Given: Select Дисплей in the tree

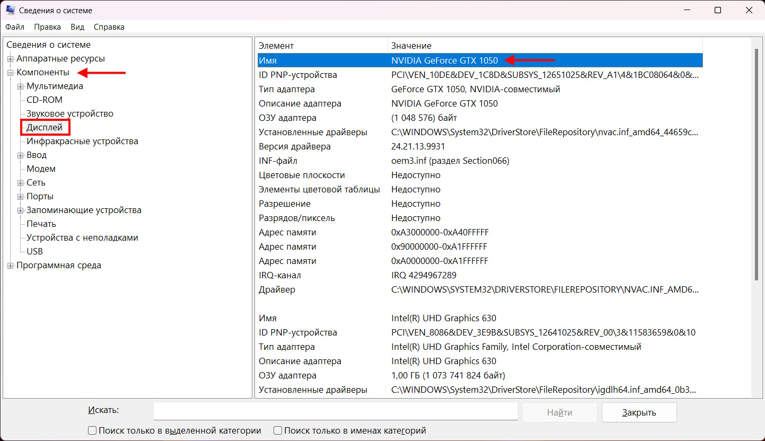Looking at the screenshot, I should (x=45, y=128).
